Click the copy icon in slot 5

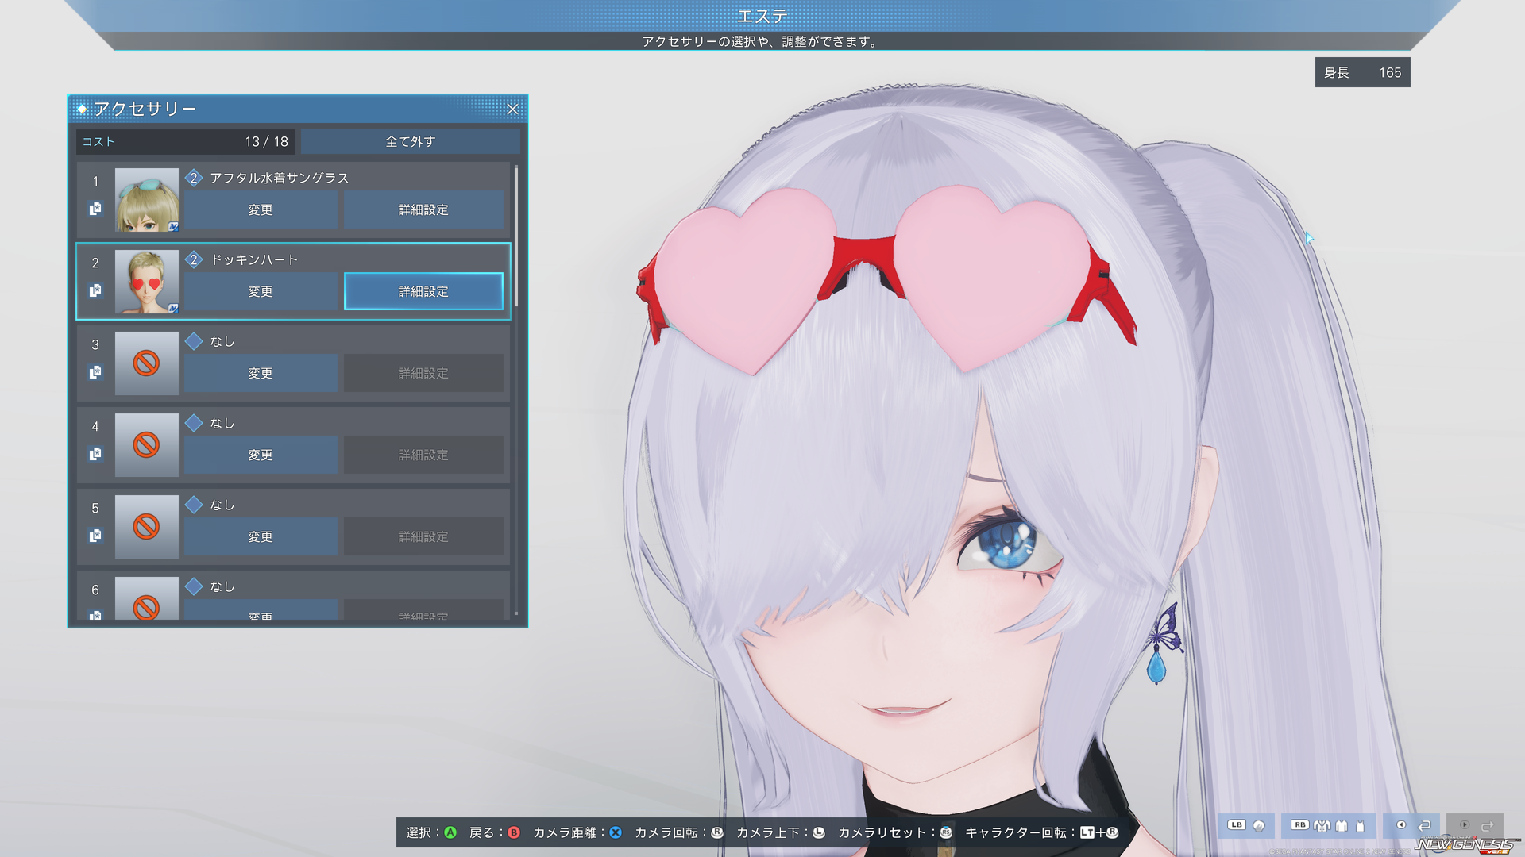[x=95, y=536]
